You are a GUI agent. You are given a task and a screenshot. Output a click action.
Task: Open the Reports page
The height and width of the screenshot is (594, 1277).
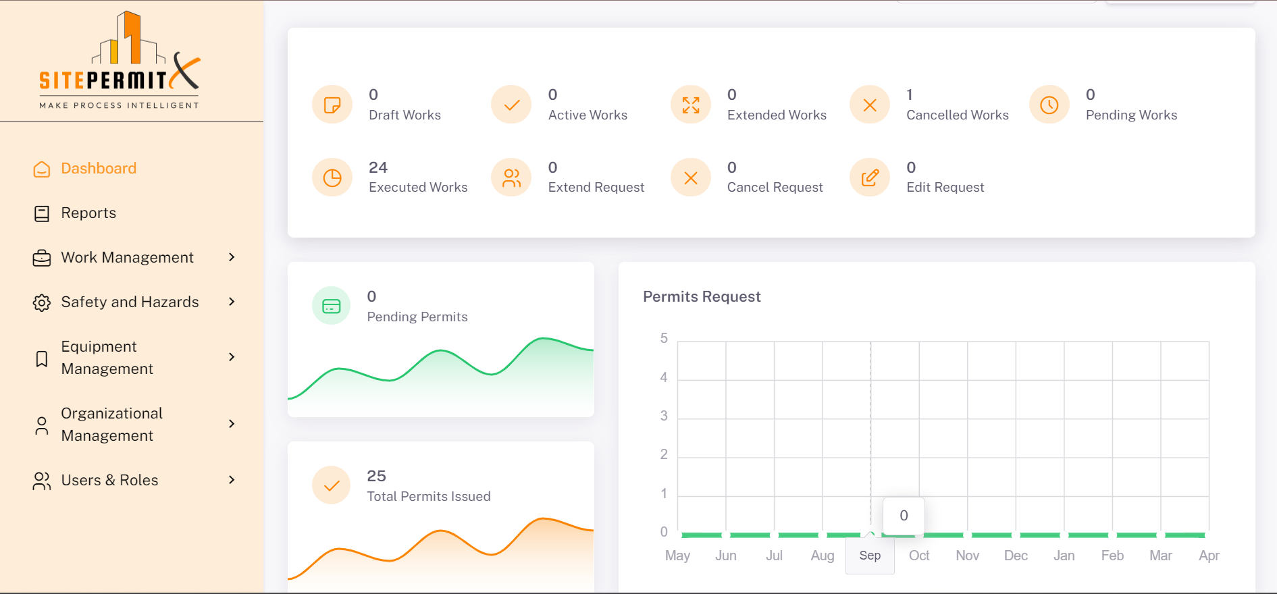(x=88, y=213)
